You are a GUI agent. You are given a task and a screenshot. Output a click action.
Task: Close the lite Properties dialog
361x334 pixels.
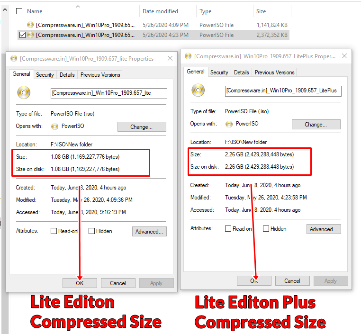point(170,58)
